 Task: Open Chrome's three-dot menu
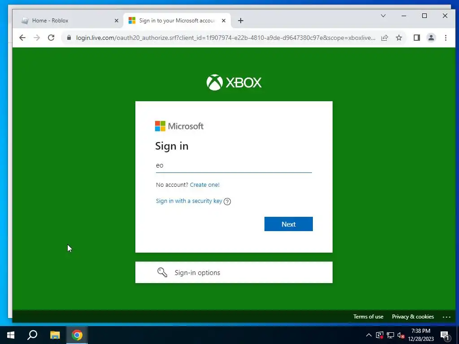tap(446, 38)
